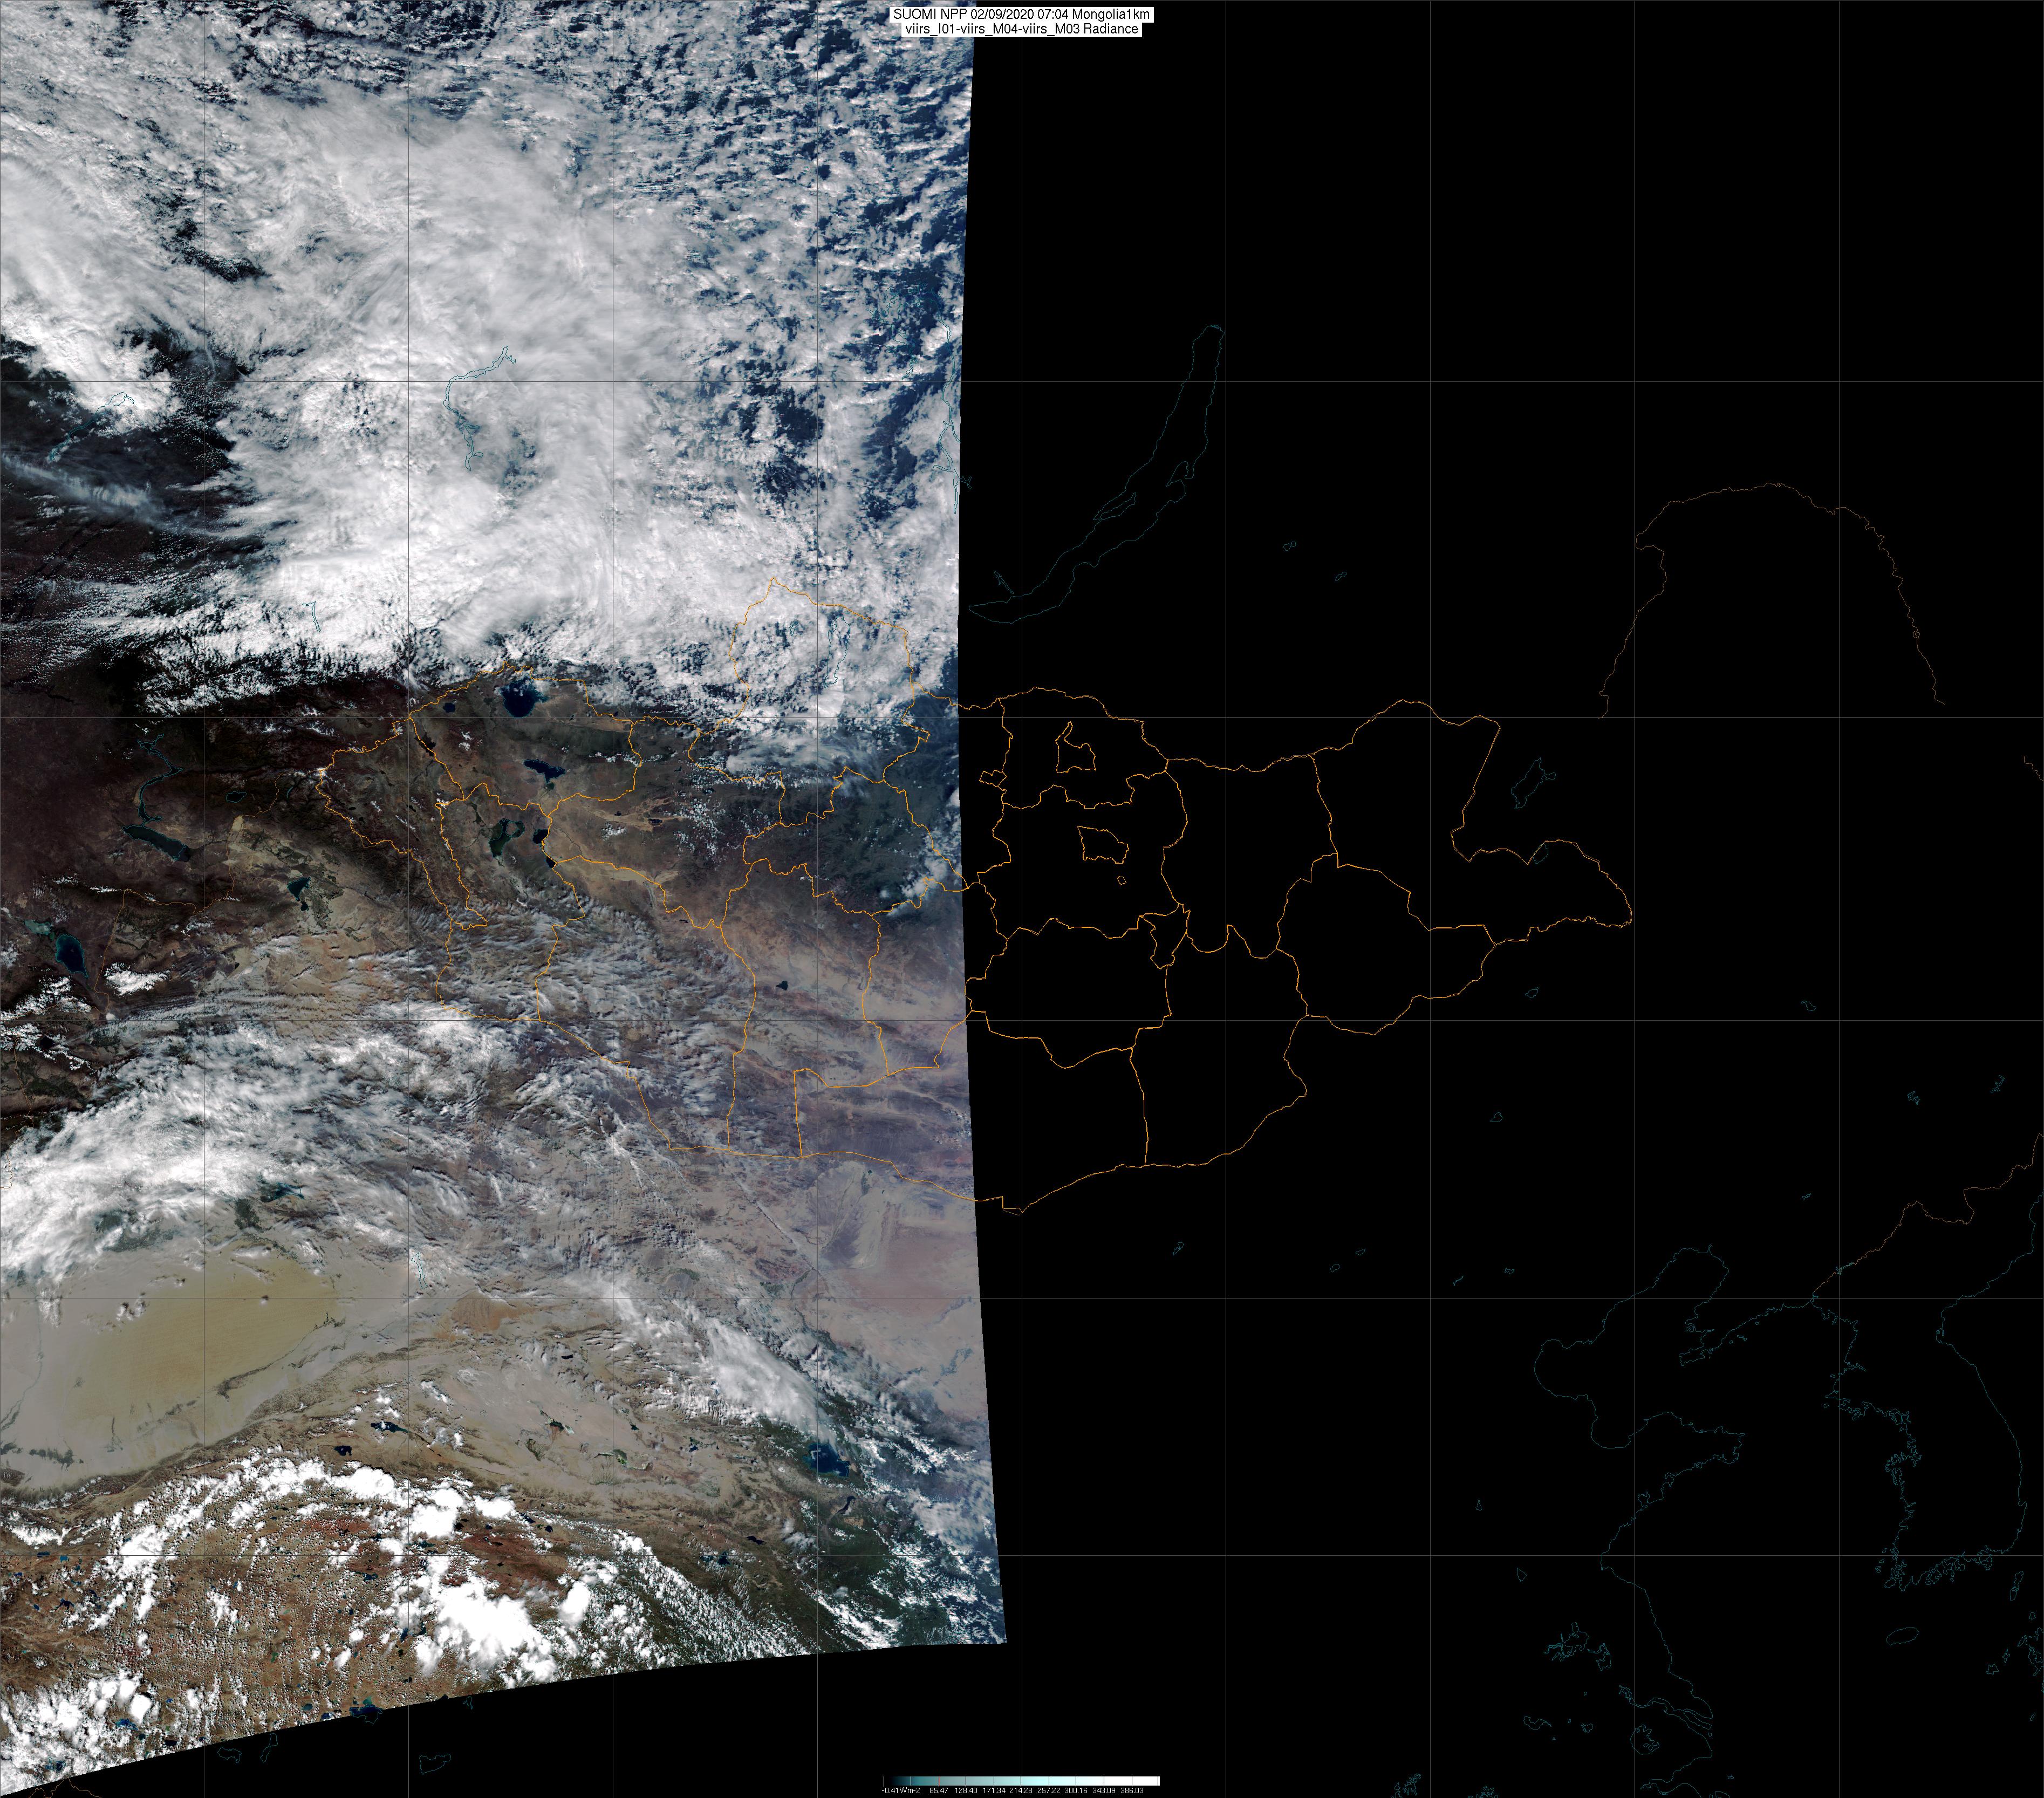
Task: Click the southernmost point of Mongolia's border outline
Action: 1020,1213
